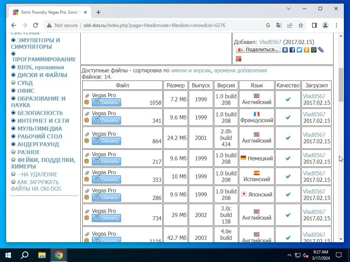Expand BIOS, прошивки category
The image size is (350, 262).
pyautogui.click(x=13, y=67)
